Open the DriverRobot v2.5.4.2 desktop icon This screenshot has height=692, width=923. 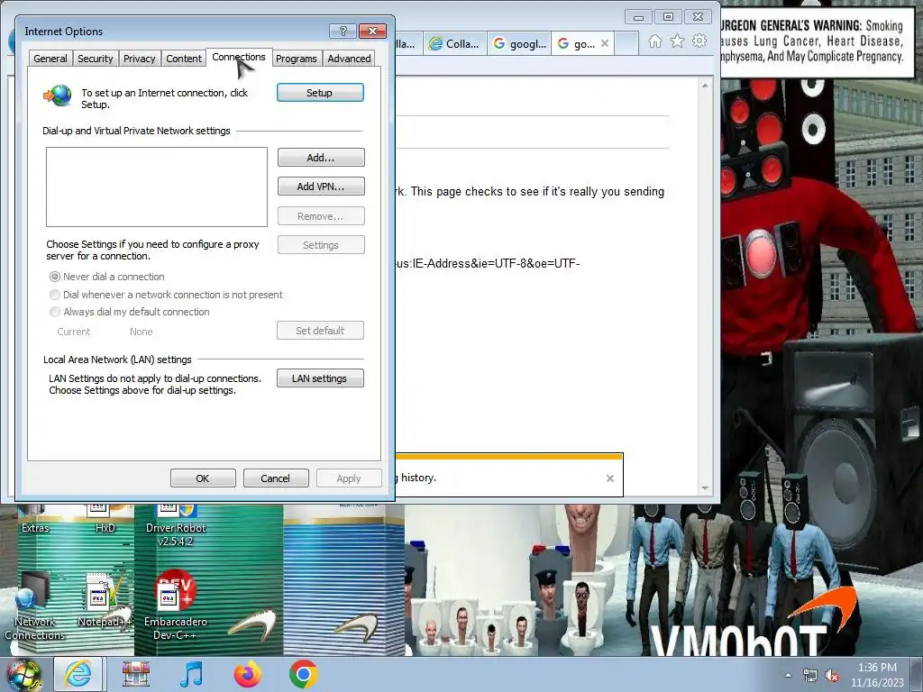[x=176, y=526]
